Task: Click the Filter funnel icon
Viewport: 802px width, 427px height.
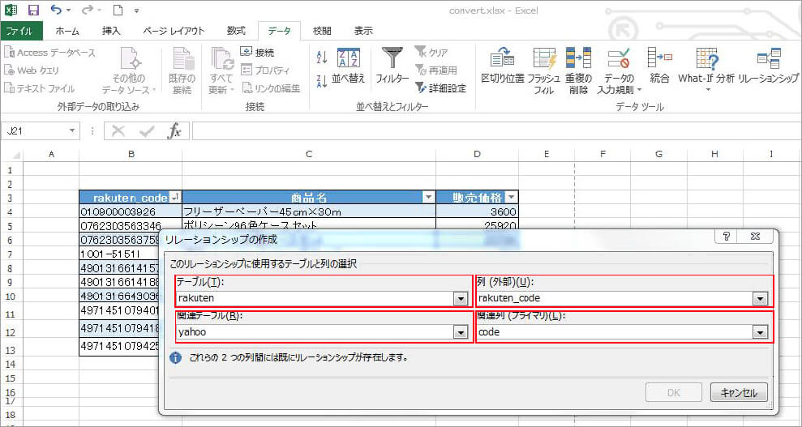Action: point(392,58)
